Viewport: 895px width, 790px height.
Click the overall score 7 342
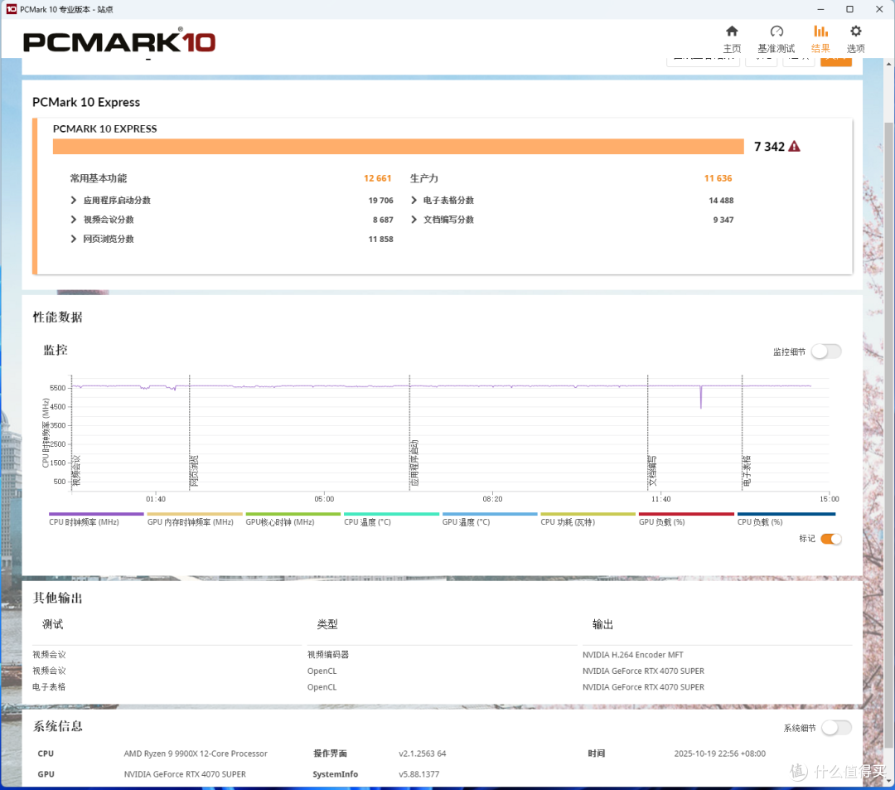769,147
